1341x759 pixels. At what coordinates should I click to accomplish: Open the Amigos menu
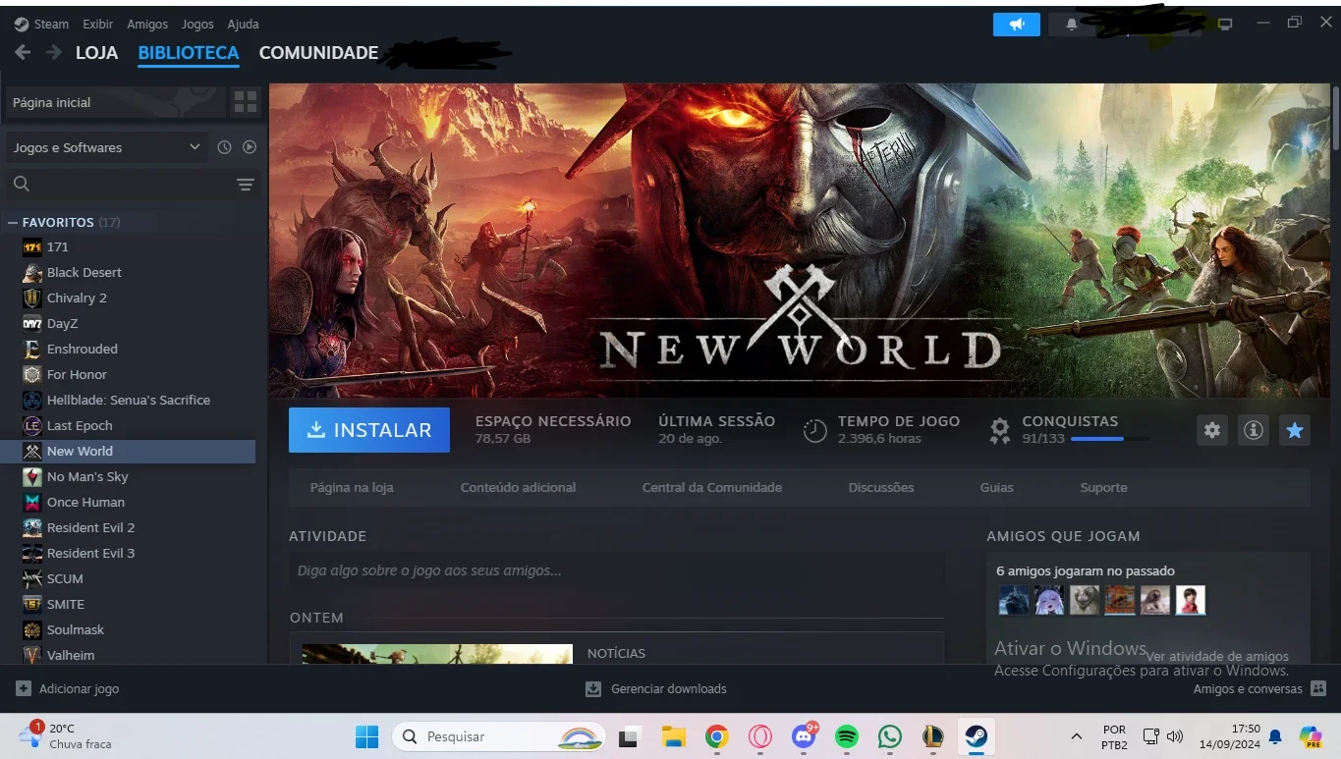coord(147,24)
